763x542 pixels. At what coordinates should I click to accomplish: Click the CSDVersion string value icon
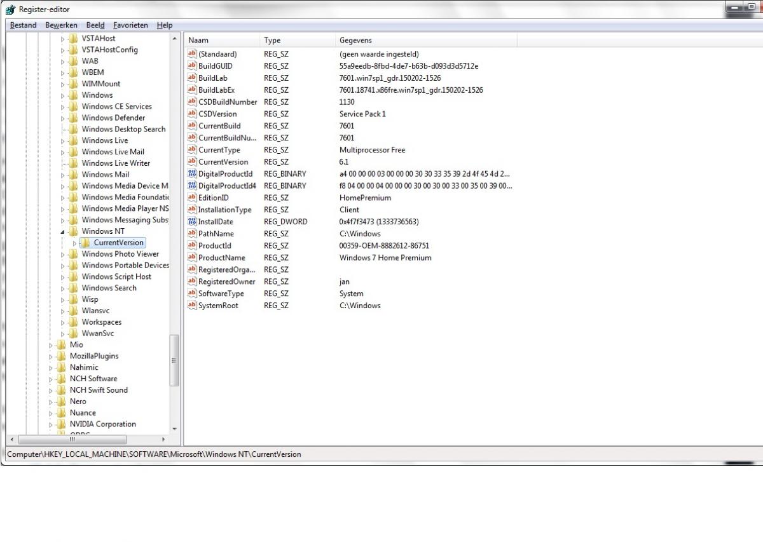[x=193, y=114]
